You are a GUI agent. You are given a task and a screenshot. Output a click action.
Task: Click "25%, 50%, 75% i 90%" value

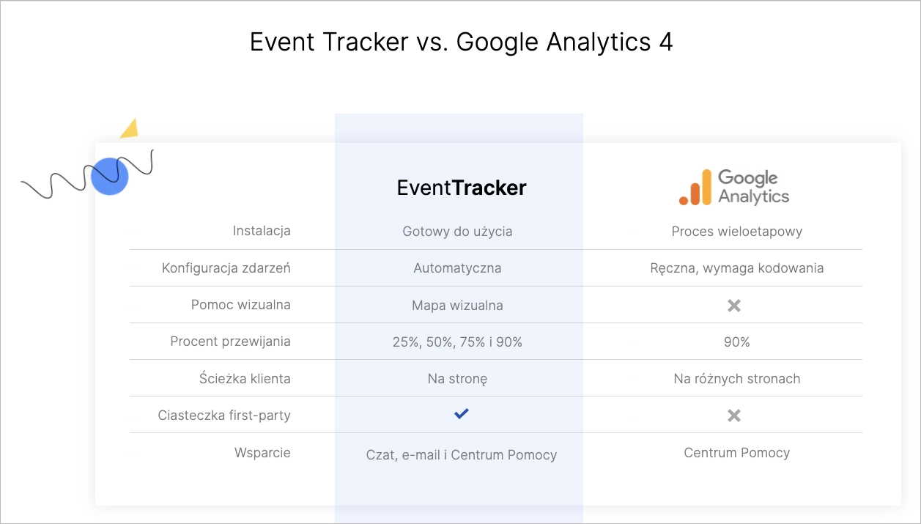457,342
